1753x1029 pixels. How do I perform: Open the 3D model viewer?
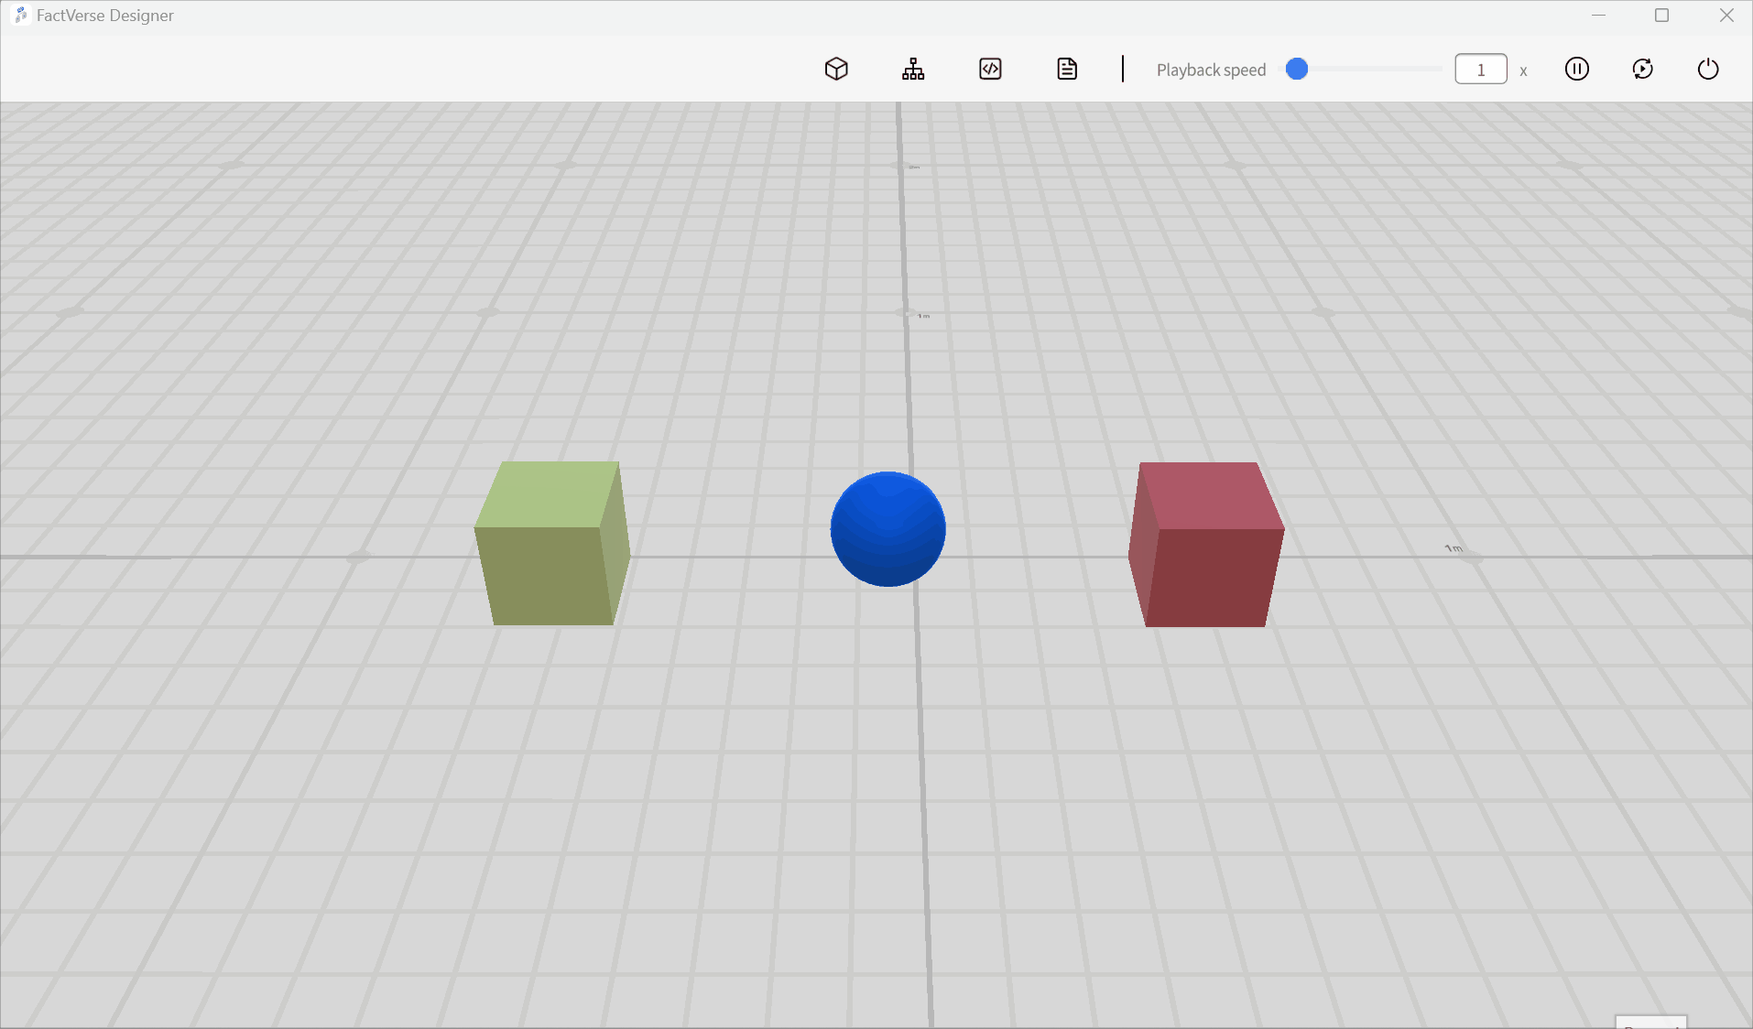pos(836,69)
